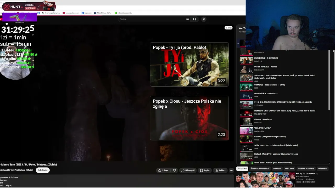Open the Facebook bookmark
Screen dimensions: 335x188
(87, 13)
